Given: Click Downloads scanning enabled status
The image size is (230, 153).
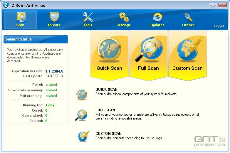Looking at the screenshot, I should click(x=51, y=90).
